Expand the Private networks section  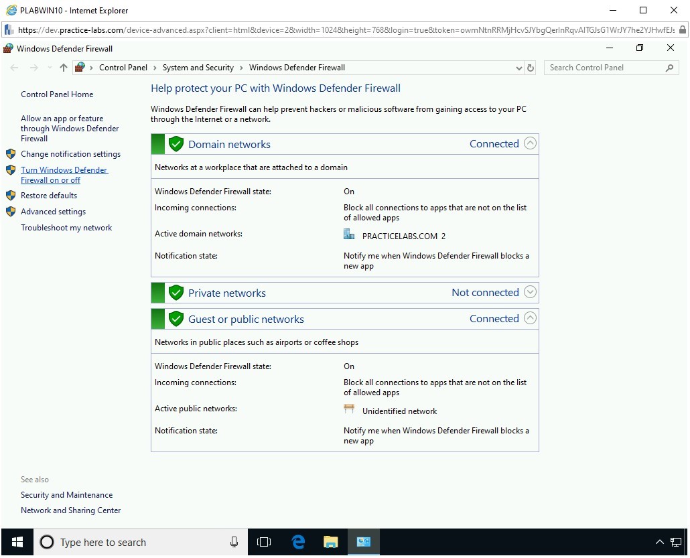pos(530,292)
